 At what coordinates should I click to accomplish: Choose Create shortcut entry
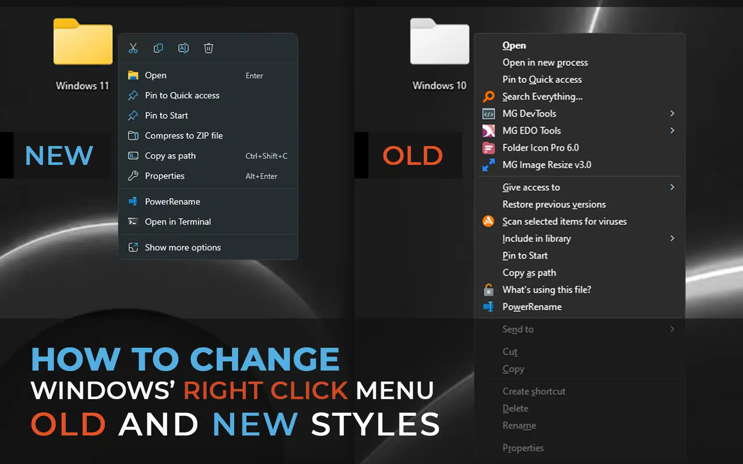pos(580,391)
